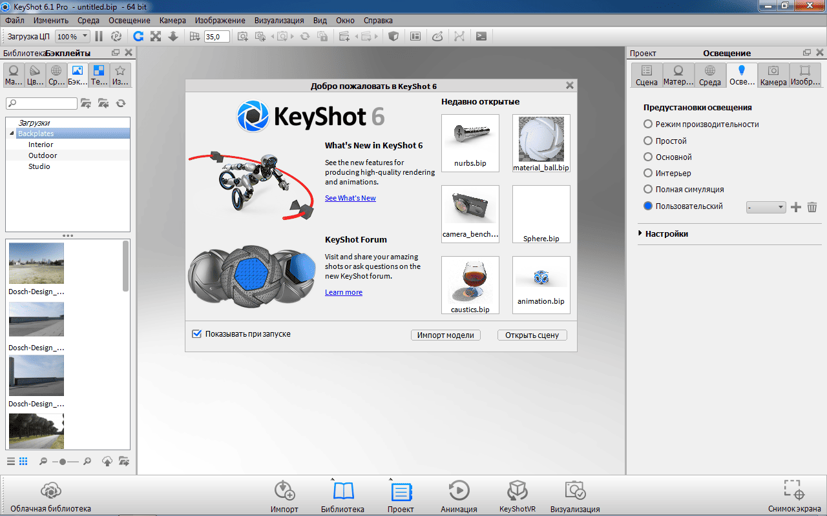The image size is (827, 516).
Task: Click the import folder icon in library
Action: click(x=103, y=103)
